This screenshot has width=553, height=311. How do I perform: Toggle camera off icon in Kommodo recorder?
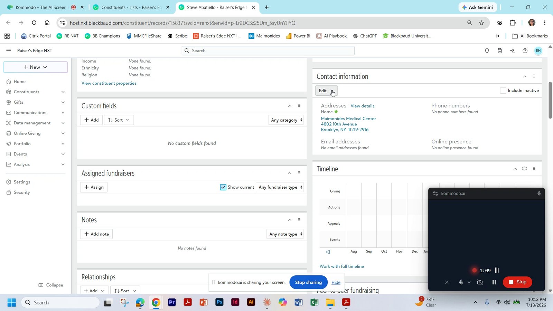click(x=480, y=282)
